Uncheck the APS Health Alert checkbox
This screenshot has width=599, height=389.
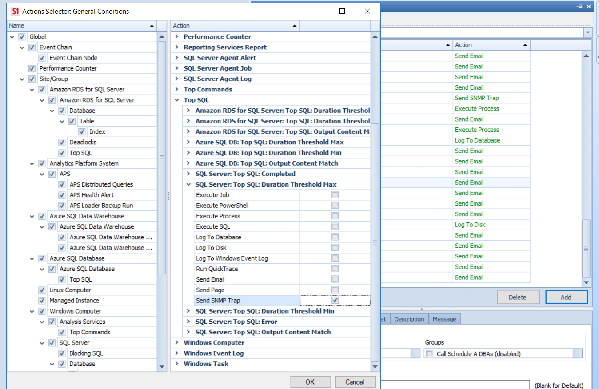click(x=62, y=195)
